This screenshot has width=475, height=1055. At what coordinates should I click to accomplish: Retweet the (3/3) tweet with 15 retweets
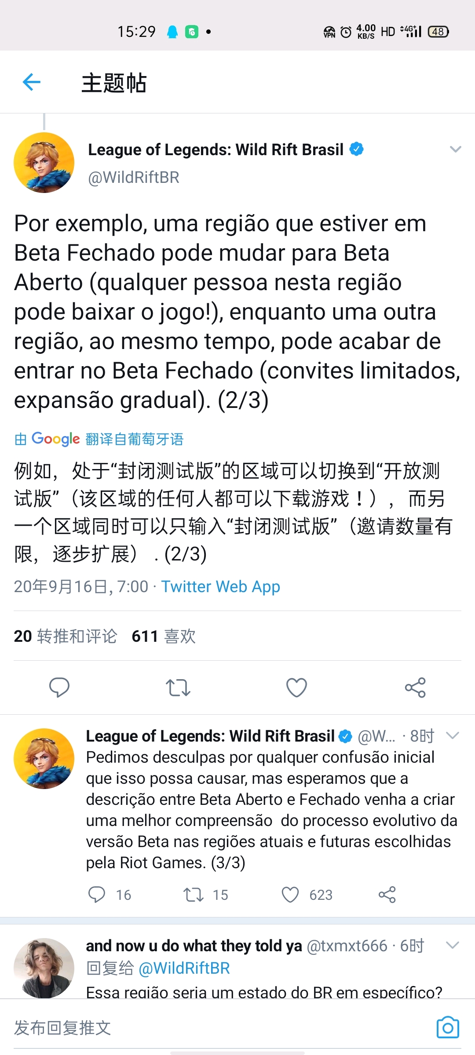(x=194, y=895)
